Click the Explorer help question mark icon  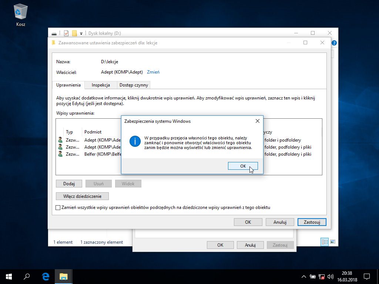pos(334,43)
